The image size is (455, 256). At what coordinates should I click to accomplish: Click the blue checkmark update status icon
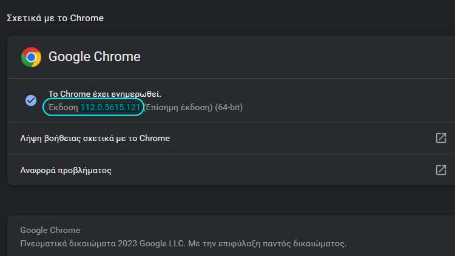pos(31,100)
